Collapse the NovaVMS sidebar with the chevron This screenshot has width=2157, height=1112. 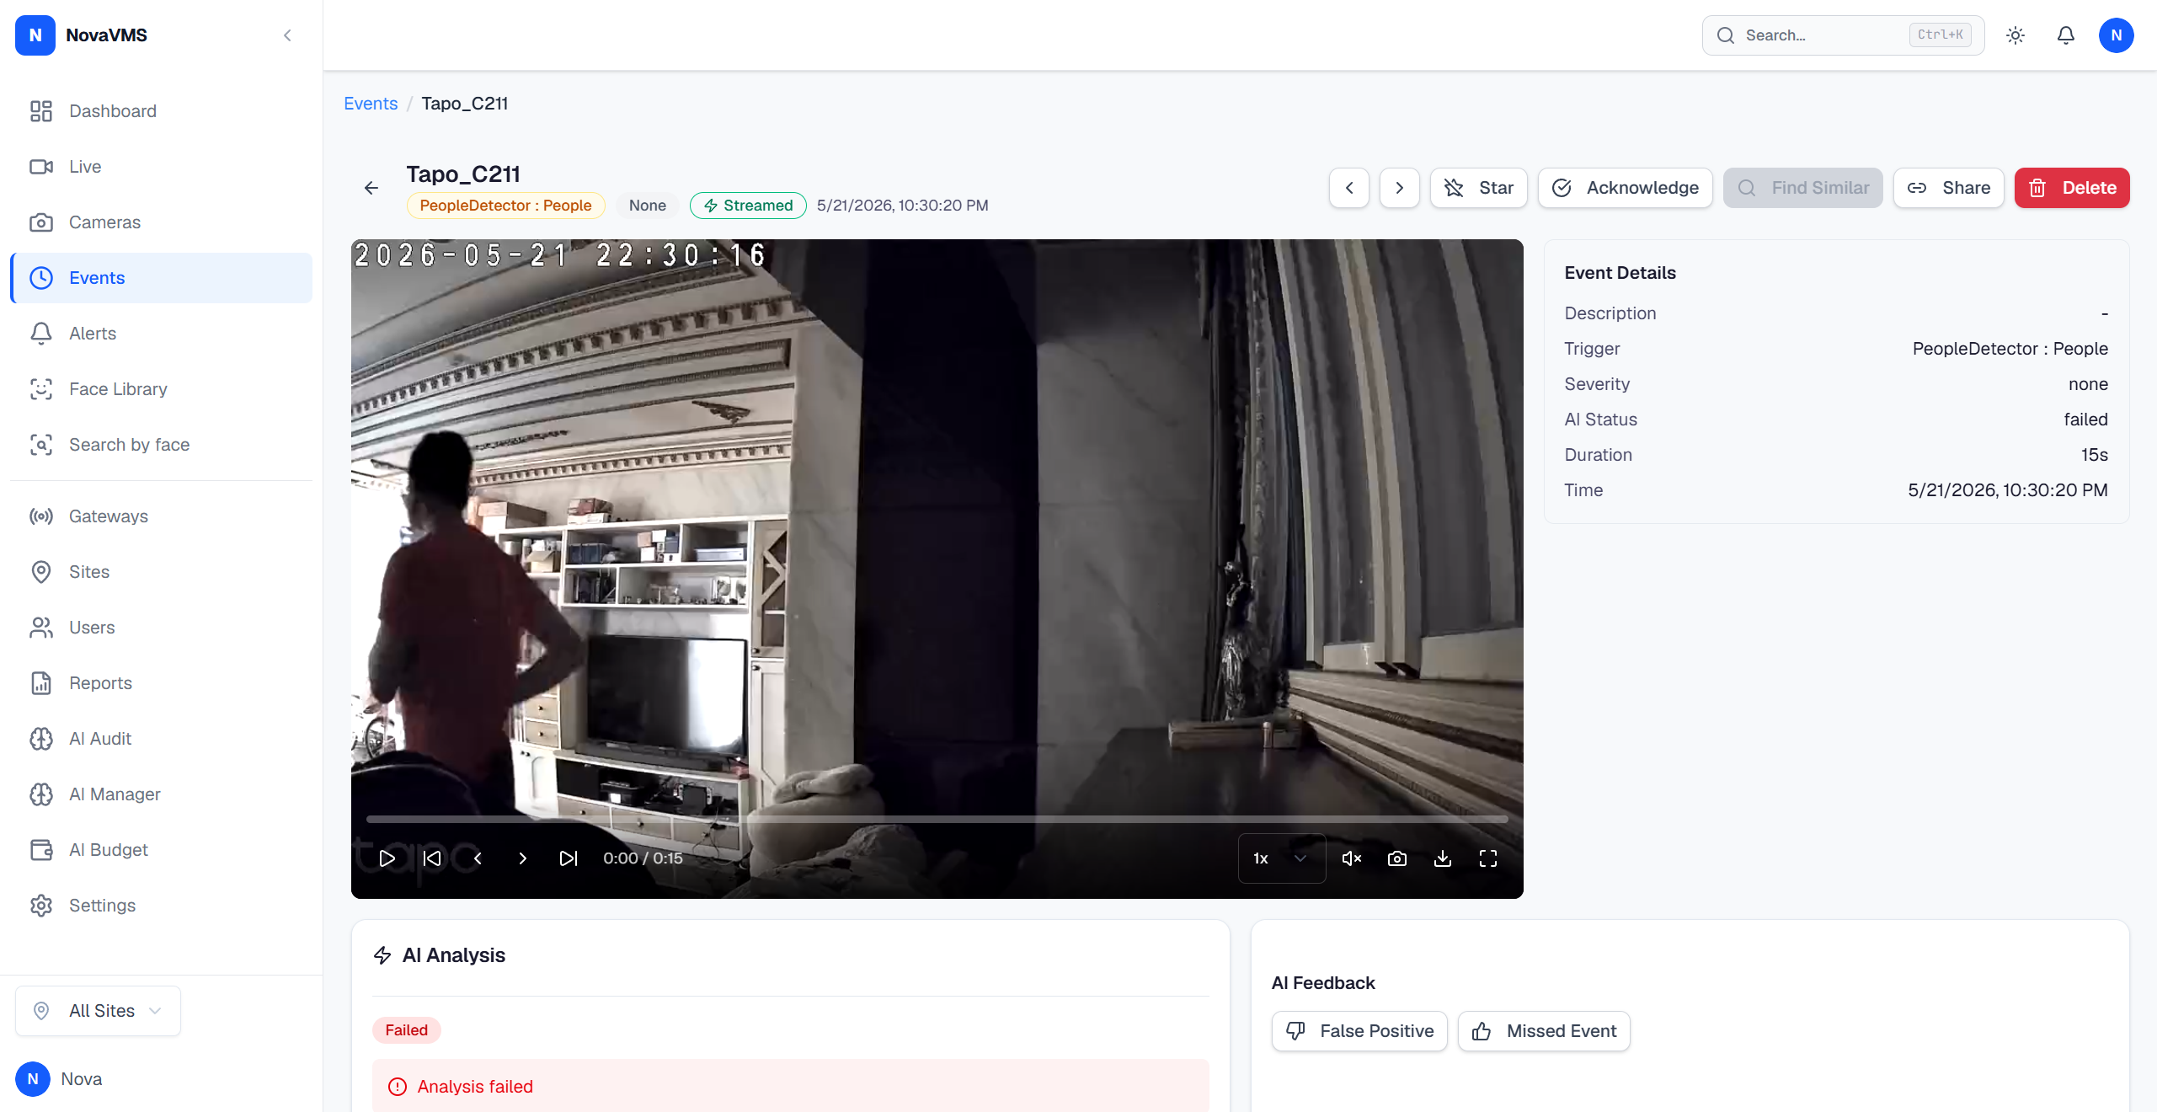coord(287,35)
